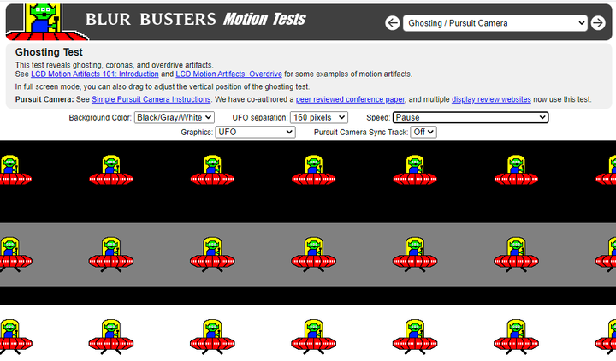Click the "Pursuit Camera Sync Track:" label
Image resolution: width=616 pixels, height=361 pixels.
pyautogui.click(x=361, y=133)
